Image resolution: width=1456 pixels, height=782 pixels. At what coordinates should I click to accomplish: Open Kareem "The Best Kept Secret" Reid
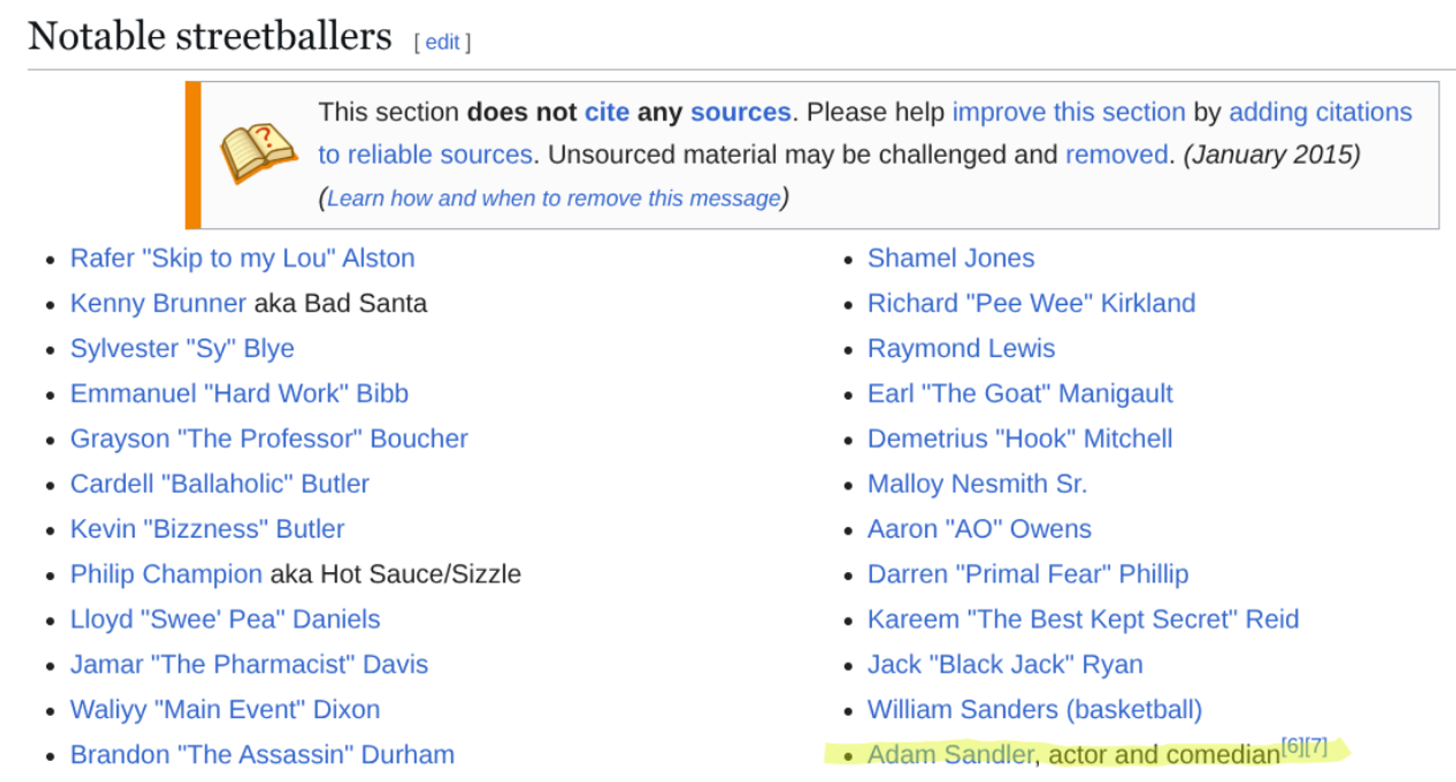[x=1083, y=619]
